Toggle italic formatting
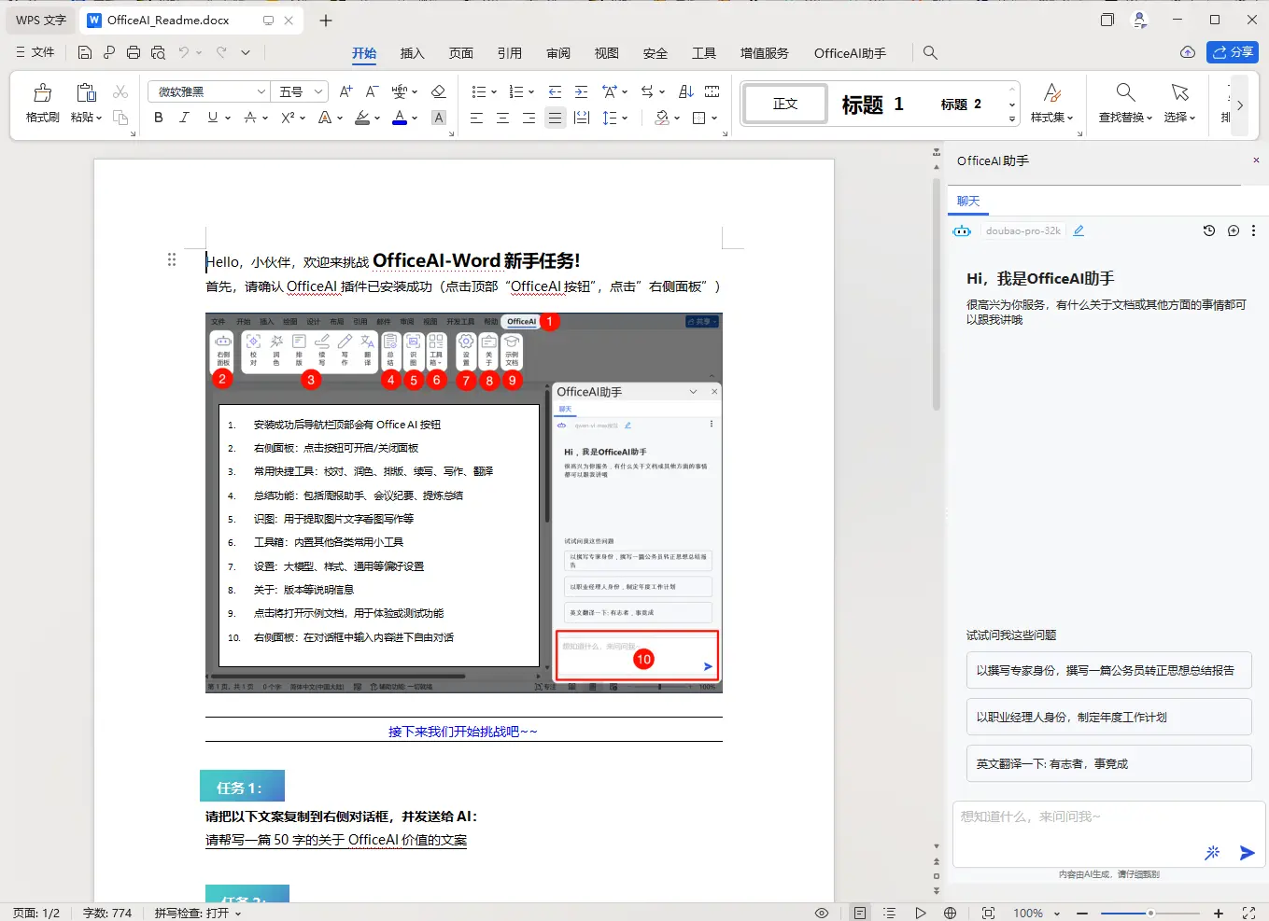This screenshot has height=921, width=1269. tap(184, 117)
